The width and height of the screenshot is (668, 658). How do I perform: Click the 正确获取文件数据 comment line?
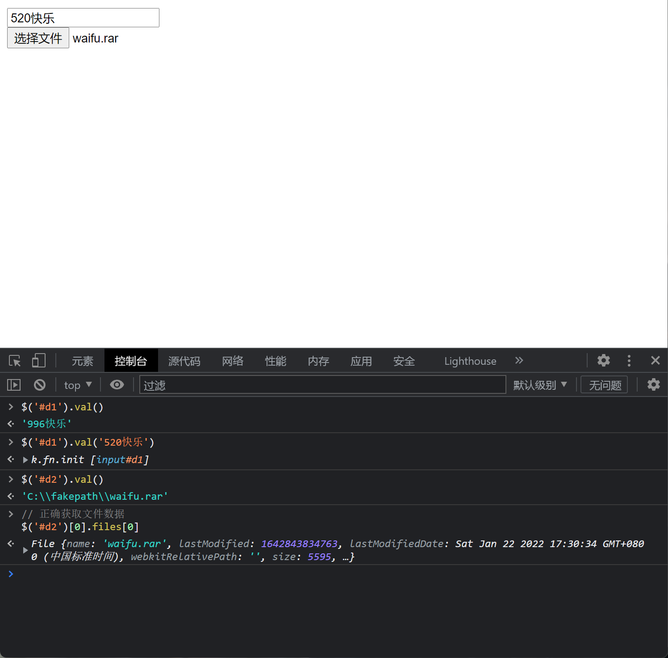coord(73,514)
